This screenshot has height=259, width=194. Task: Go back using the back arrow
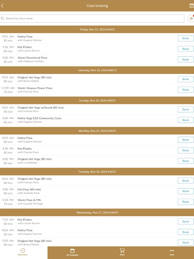coord(3,6)
